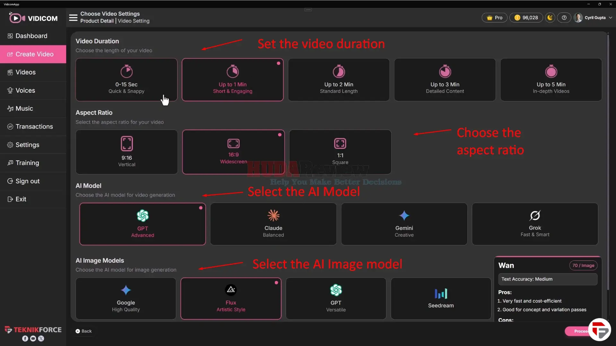Viewport: 616px width, 346px height.
Task: Click the Wan model heading
Action: 506,266
